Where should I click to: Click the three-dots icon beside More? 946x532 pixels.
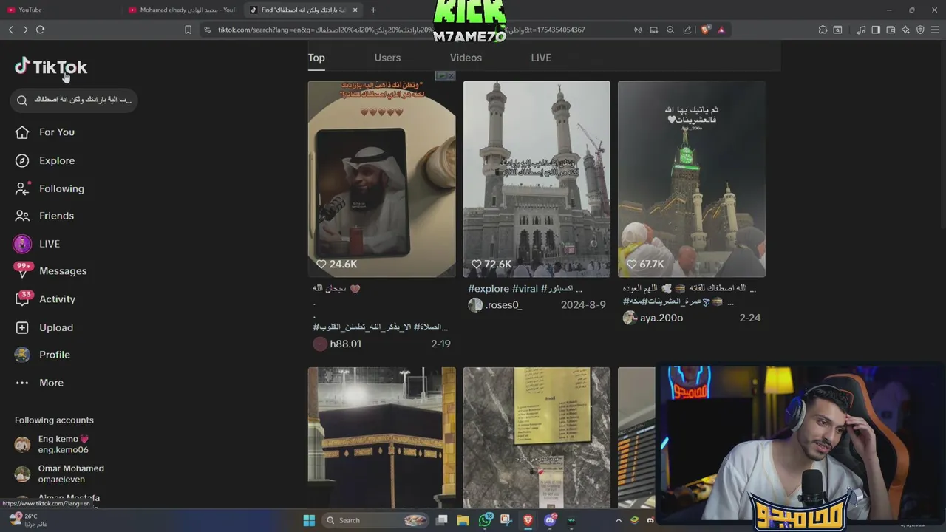[x=22, y=383]
